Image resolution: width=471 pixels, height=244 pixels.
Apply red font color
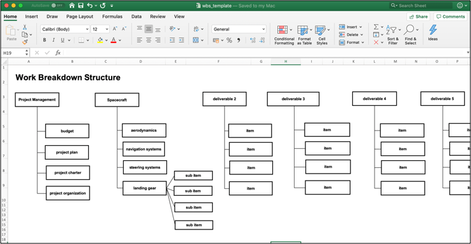[114, 40]
